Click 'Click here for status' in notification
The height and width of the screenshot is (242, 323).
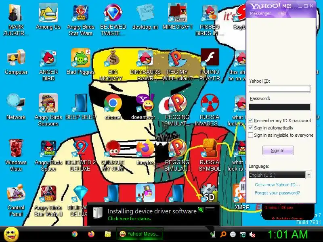pyautogui.click(x=129, y=219)
